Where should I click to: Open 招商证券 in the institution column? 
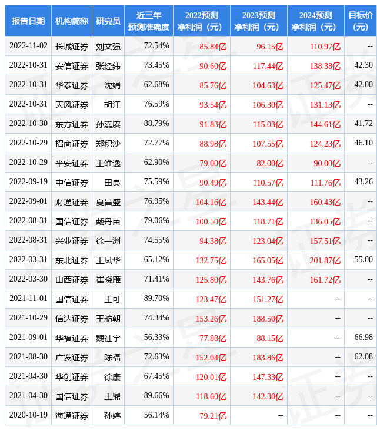click(72, 144)
